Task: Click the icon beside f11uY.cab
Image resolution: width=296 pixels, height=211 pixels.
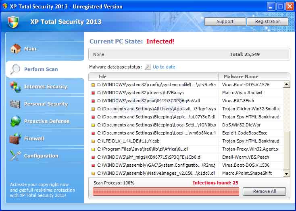Action: point(93,141)
